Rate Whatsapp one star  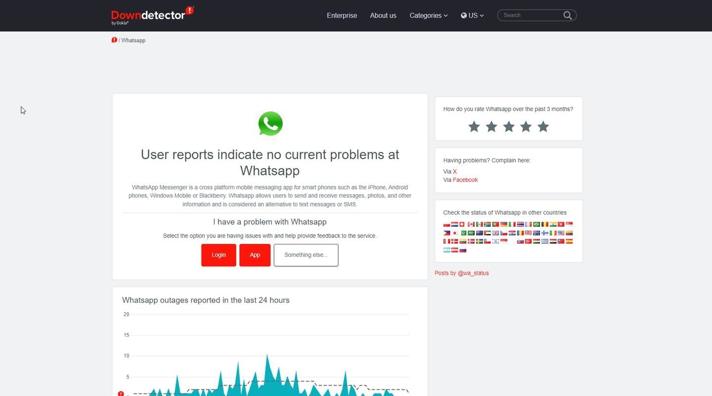coord(474,127)
